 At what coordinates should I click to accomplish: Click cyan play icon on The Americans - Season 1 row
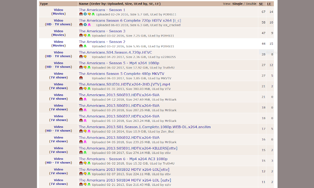(x=85, y=14)
